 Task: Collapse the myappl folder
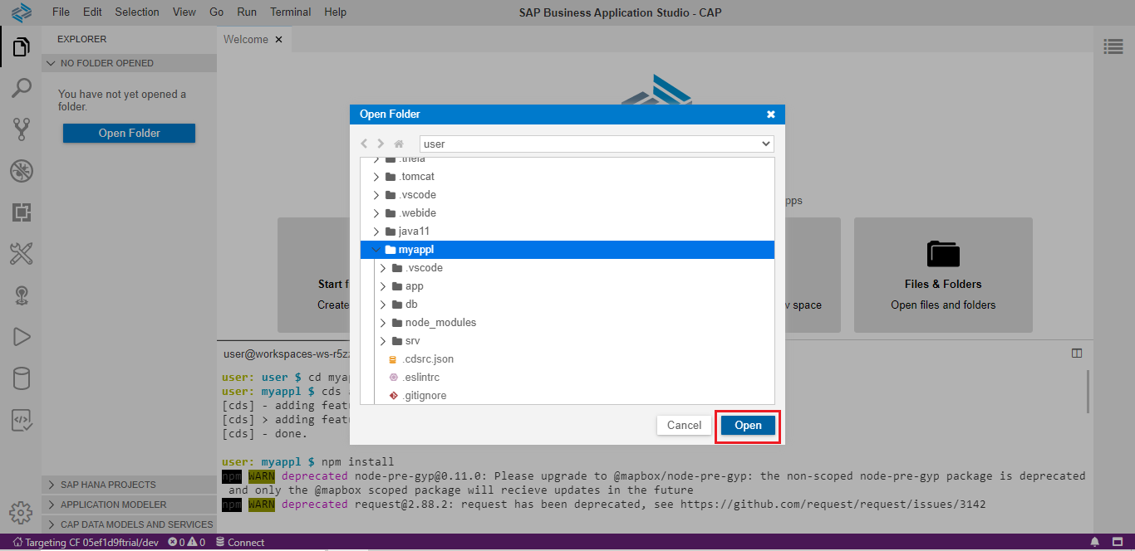[x=376, y=250]
